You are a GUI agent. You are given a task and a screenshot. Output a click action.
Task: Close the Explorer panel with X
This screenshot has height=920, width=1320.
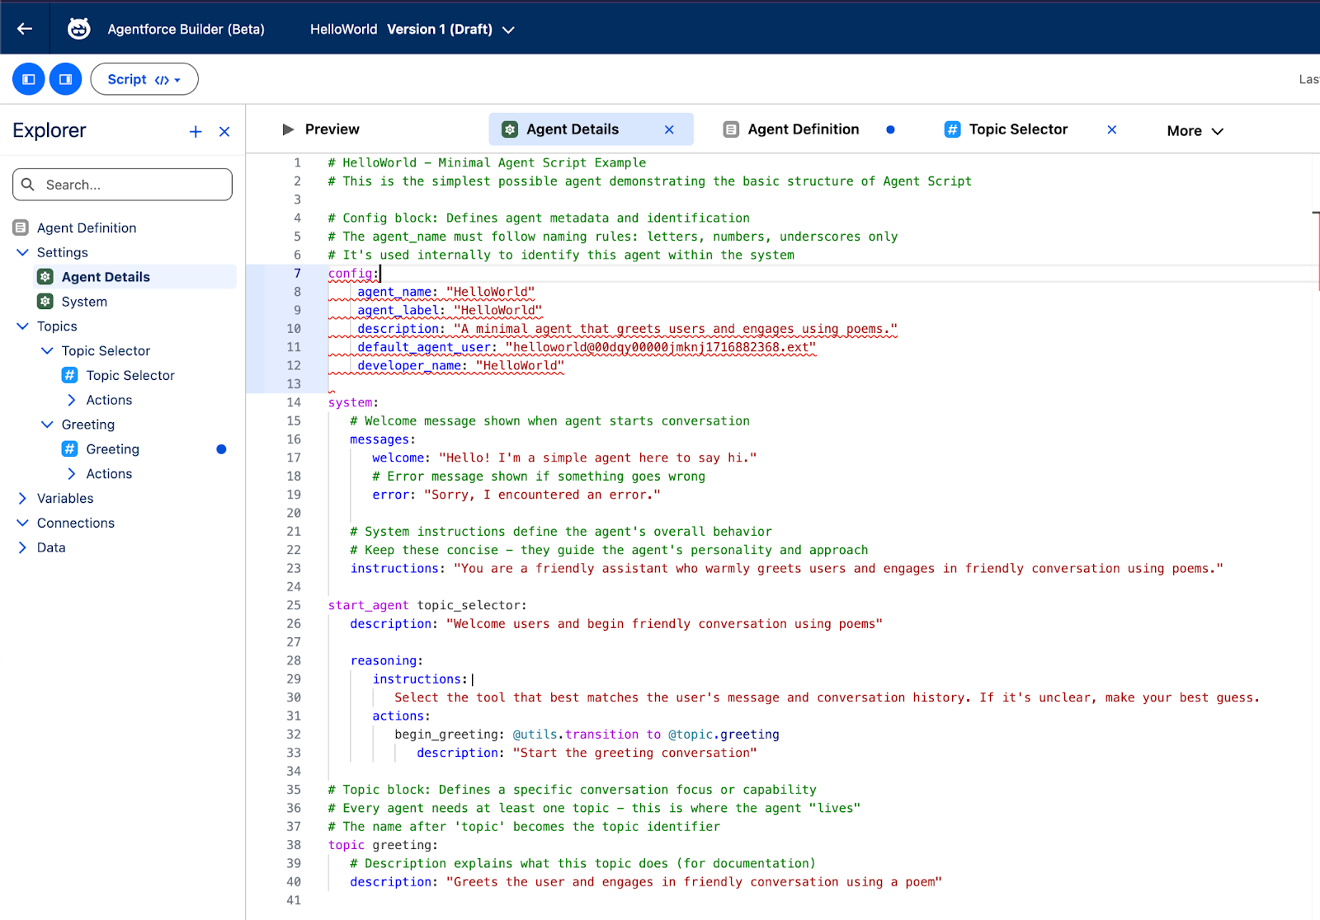click(x=224, y=132)
